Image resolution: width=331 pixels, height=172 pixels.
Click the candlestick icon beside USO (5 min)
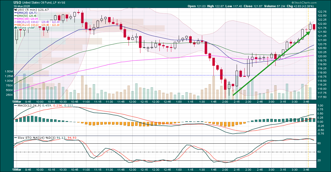click(x=15, y=10)
